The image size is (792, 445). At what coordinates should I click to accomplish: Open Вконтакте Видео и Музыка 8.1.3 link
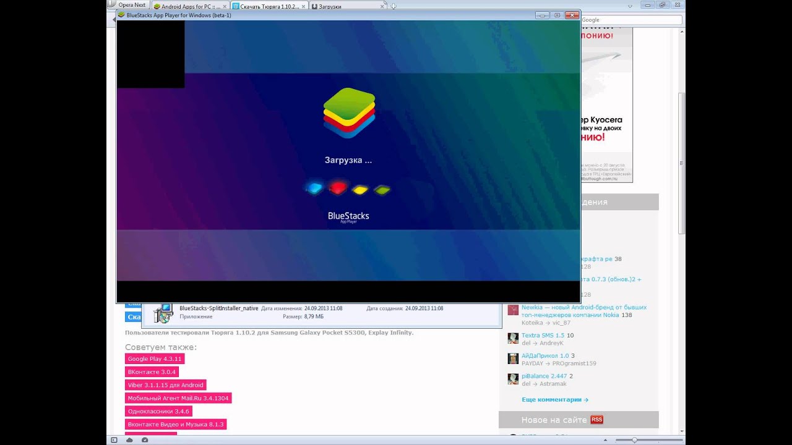[x=176, y=424]
